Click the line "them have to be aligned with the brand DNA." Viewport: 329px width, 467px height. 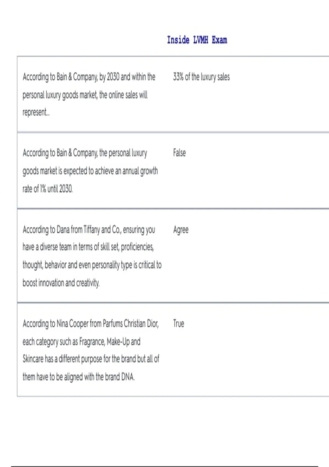(79, 377)
